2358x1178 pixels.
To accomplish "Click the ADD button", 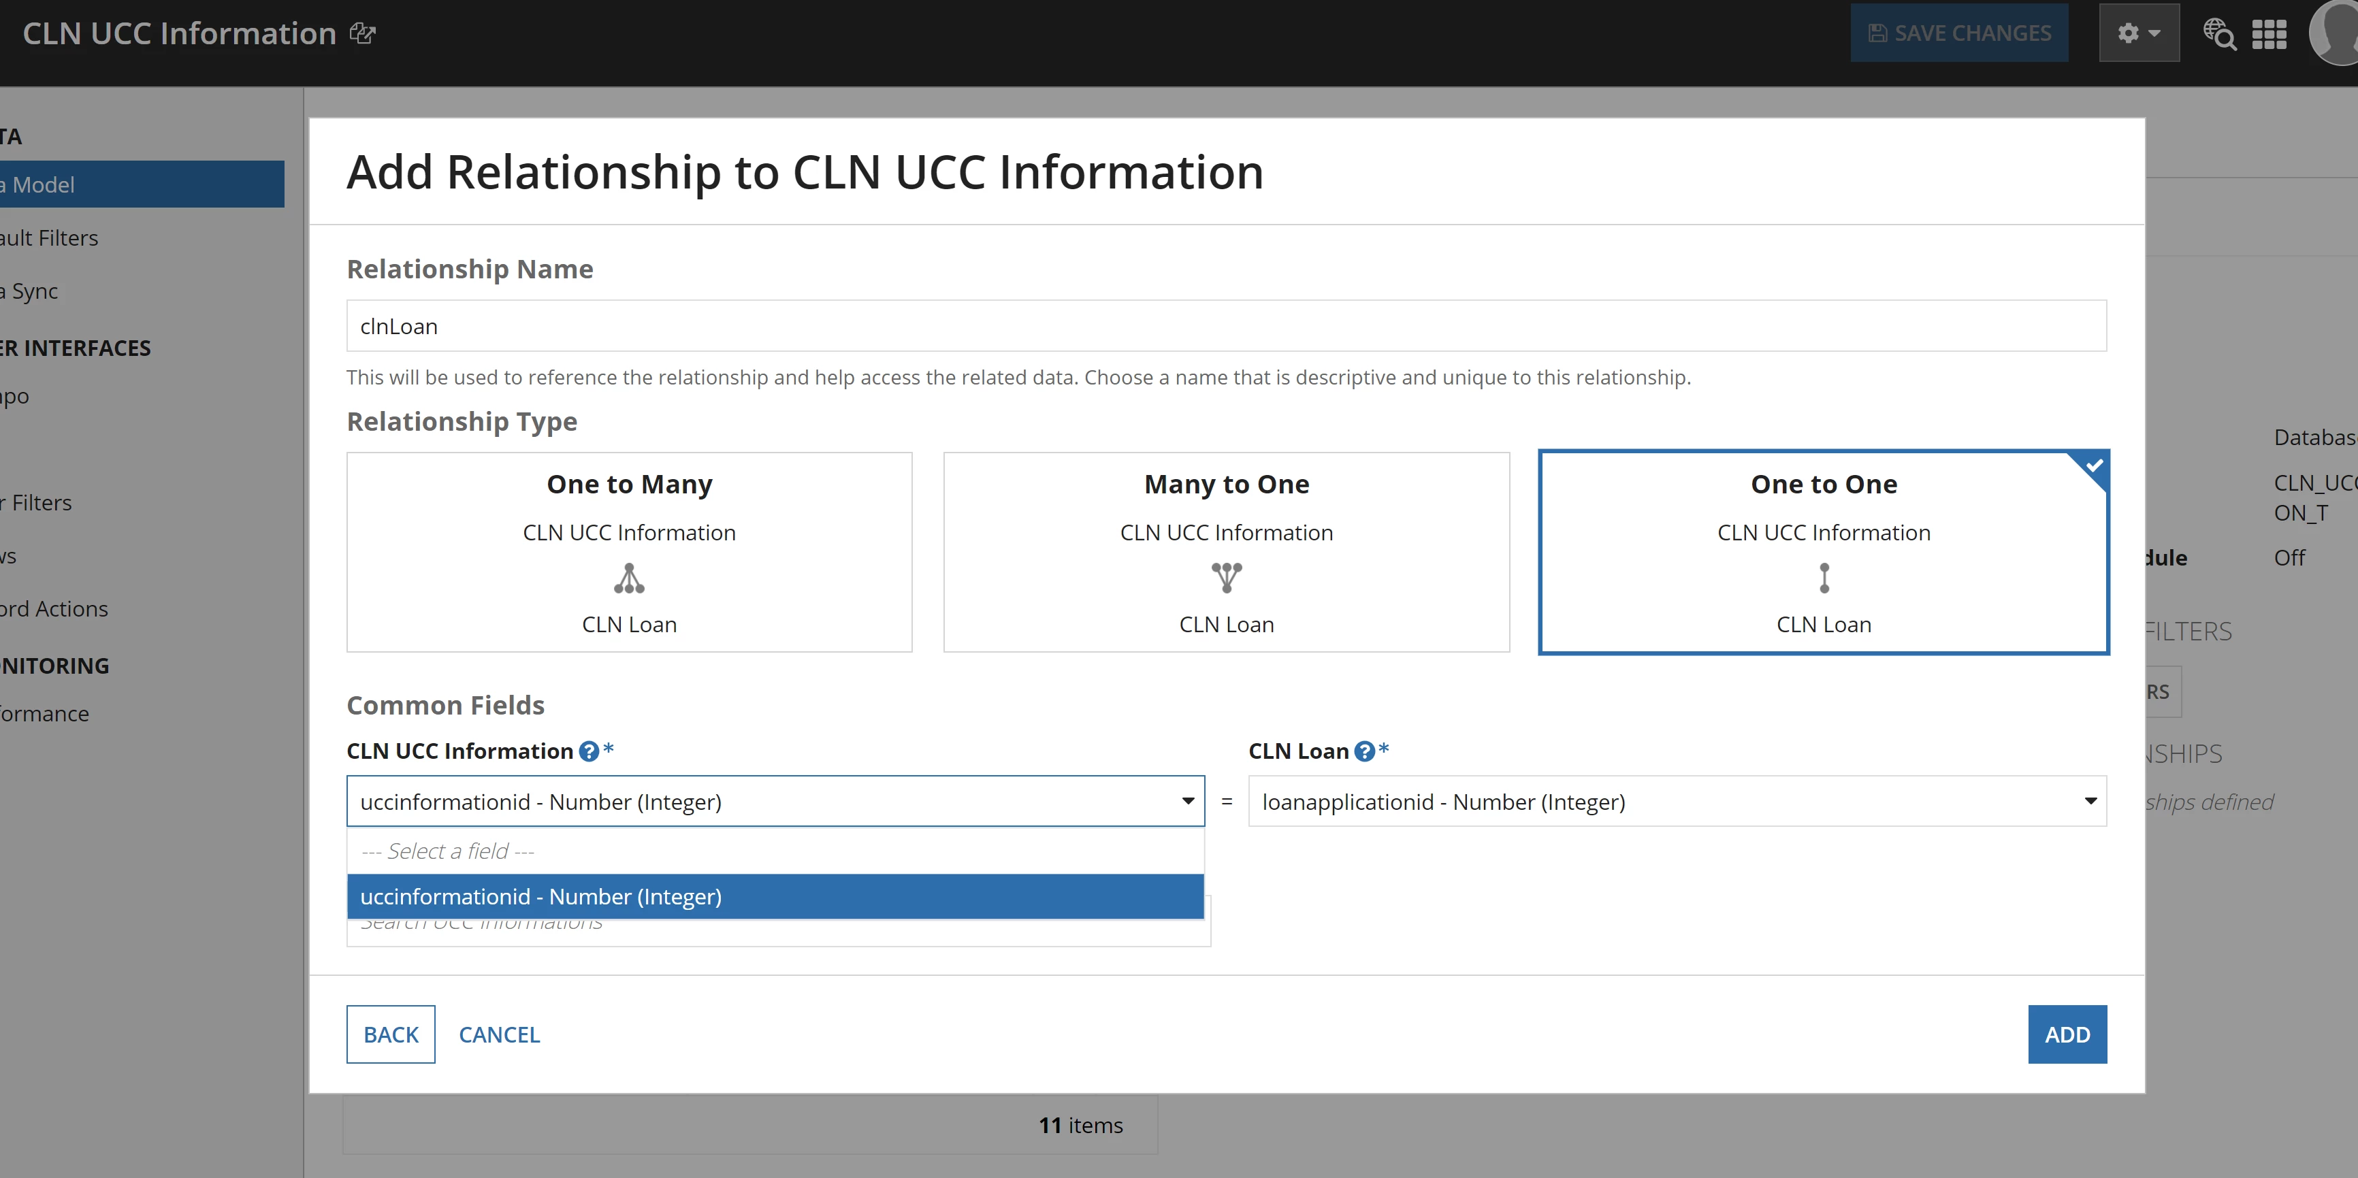I will point(2067,1034).
